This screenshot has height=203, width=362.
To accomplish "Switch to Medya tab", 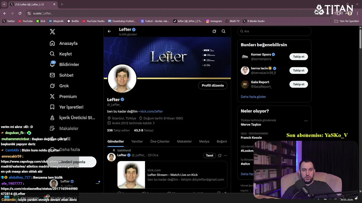I will (204, 142).
